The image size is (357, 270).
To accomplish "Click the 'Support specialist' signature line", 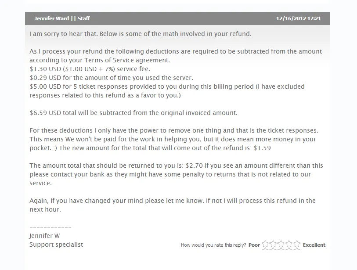I will pos(56,245).
